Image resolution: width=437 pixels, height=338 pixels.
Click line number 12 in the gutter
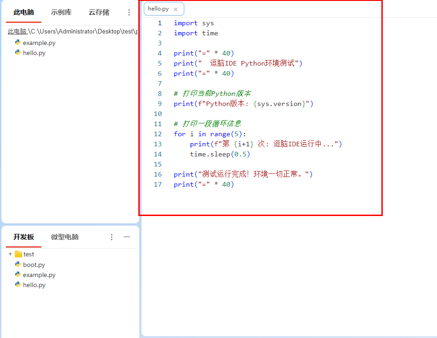point(158,134)
